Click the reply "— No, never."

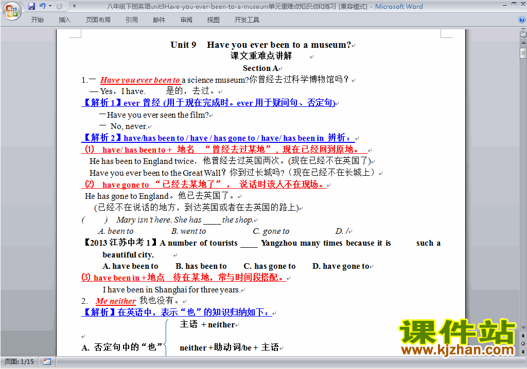click(124, 126)
